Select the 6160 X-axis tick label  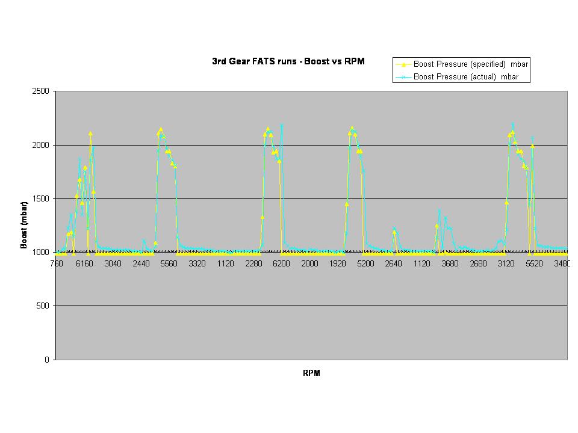(x=85, y=263)
